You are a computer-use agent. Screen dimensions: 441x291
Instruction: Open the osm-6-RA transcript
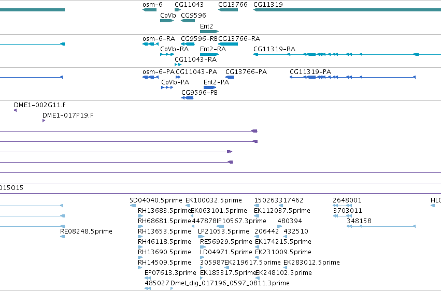coord(150,44)
